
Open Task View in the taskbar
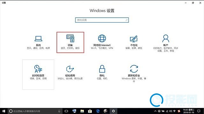[x=66, y=111]
